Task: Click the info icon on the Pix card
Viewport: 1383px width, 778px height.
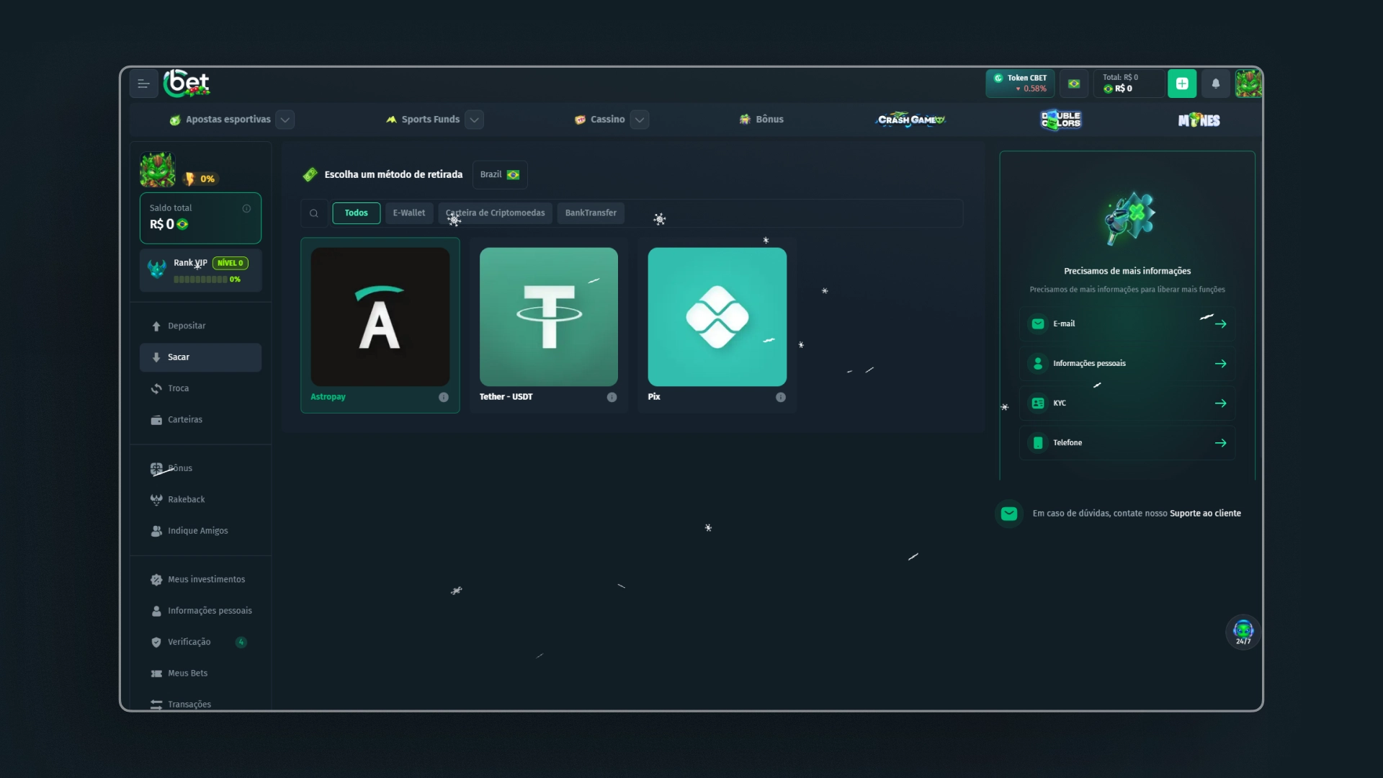Action: (780, 397)
